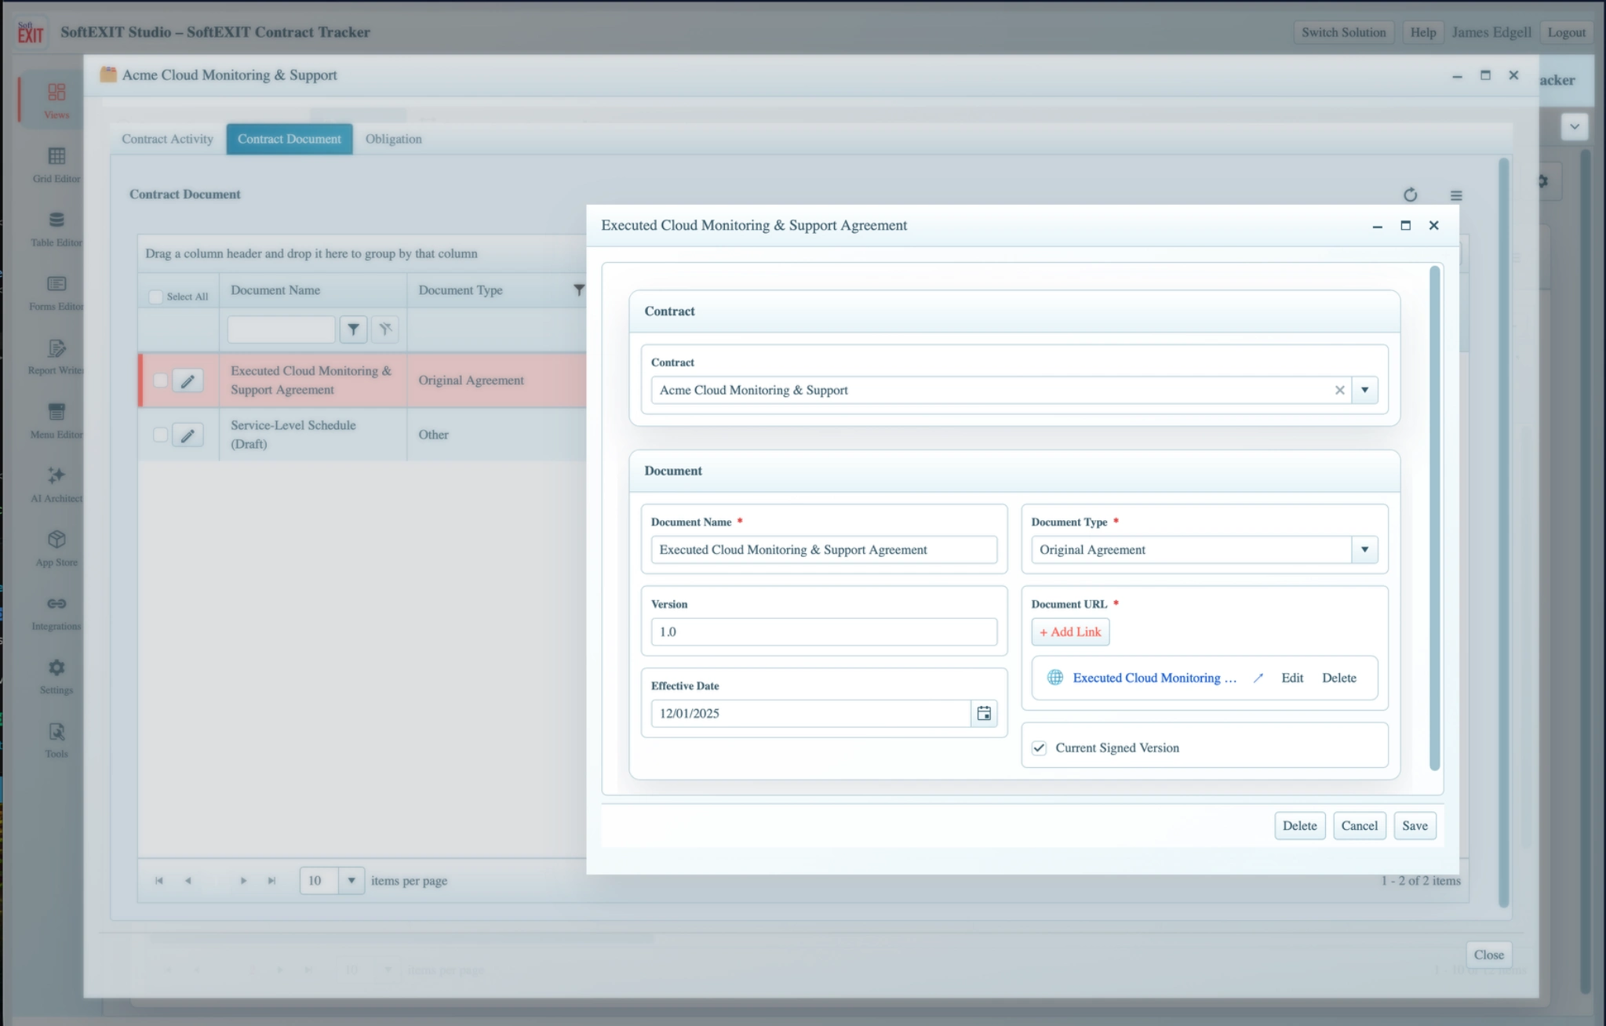Click the Version input field
Image resolution: width=1606 pixels, height=1026 pixels.
[x=824, y=631]
